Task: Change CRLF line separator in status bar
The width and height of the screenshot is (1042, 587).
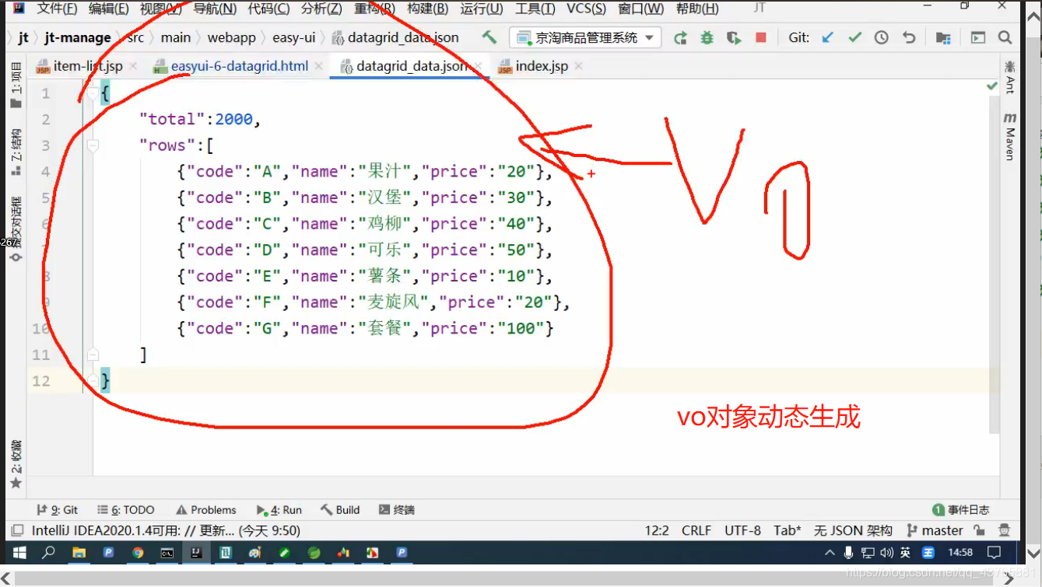Action: click(x=696, y=530)
